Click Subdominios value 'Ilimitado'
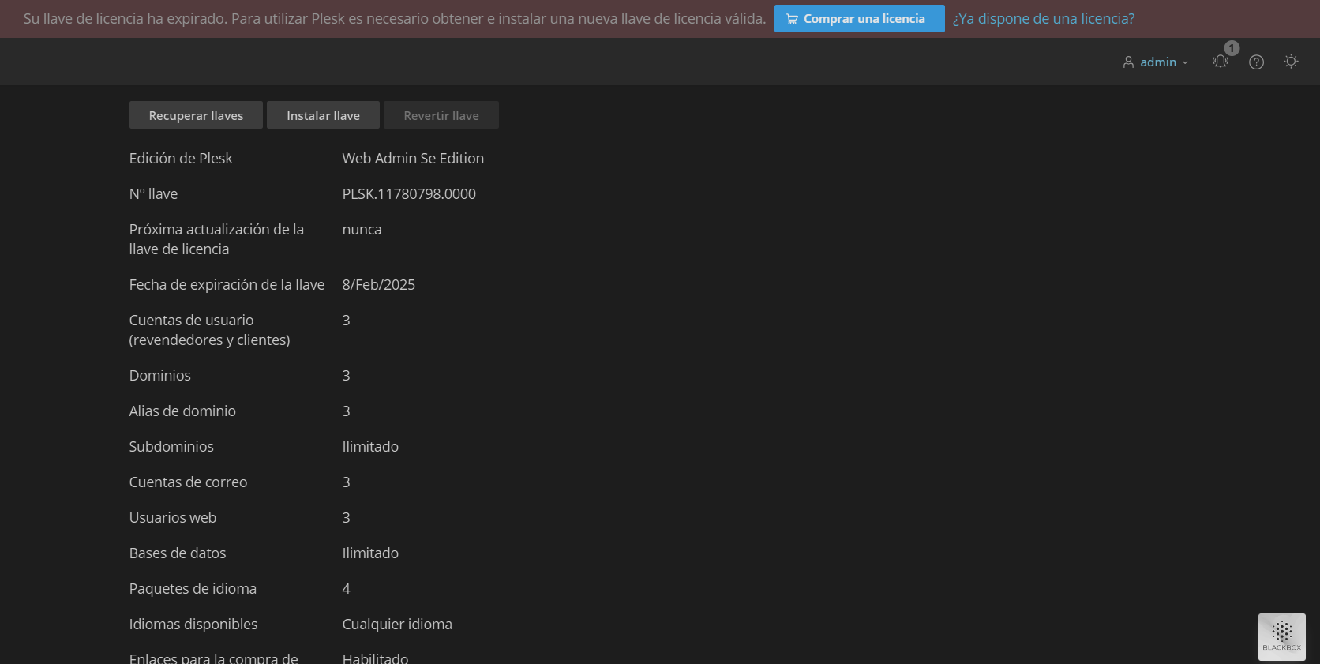The height and width of the screenshot is (664, 1320). [370, 446]
